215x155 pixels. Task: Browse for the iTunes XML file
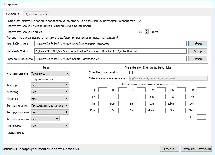(198, 44)
